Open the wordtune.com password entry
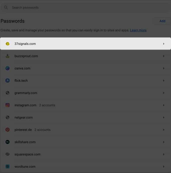The width and height of the screenshot is (171, 173). [25, 167]
